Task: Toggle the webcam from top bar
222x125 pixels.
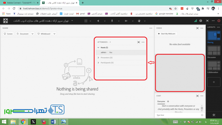Action: [126, 21]
